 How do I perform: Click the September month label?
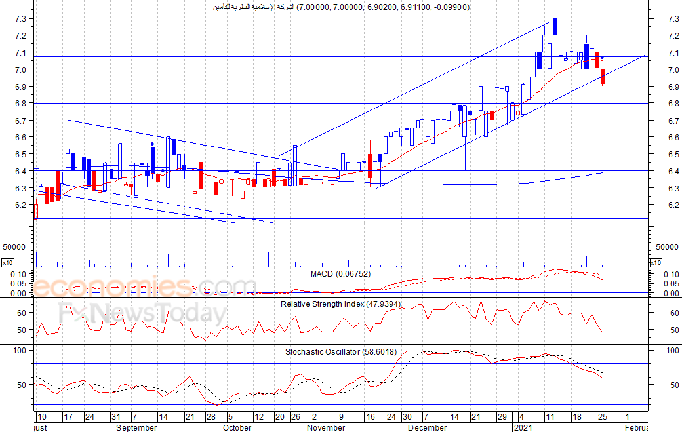(x=136, y=427)
